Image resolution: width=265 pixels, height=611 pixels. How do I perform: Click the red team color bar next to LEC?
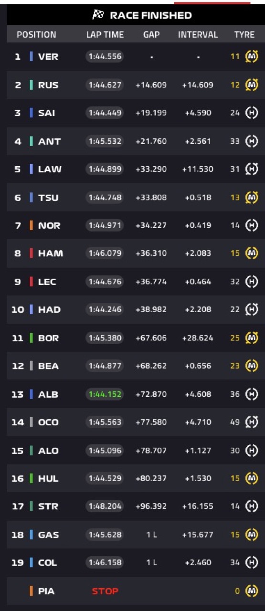click(x=32, y=282)
